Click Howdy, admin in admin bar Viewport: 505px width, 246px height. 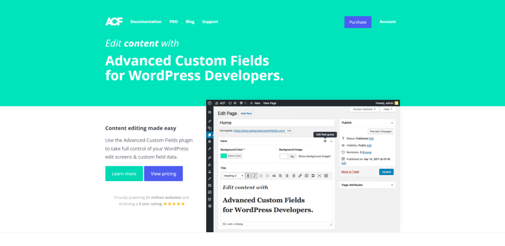pyautogui.click(x=385, y=103)
